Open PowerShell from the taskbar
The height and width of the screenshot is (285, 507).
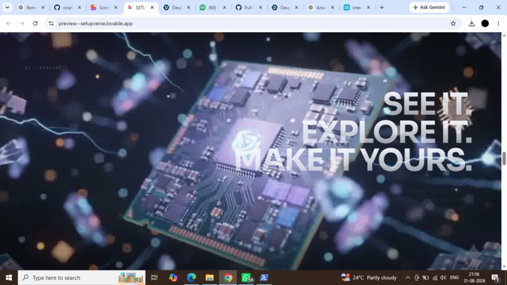264,277
